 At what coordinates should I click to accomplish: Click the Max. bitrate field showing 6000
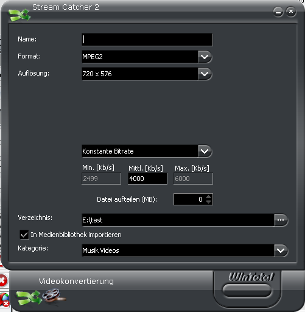click(193, 179)
